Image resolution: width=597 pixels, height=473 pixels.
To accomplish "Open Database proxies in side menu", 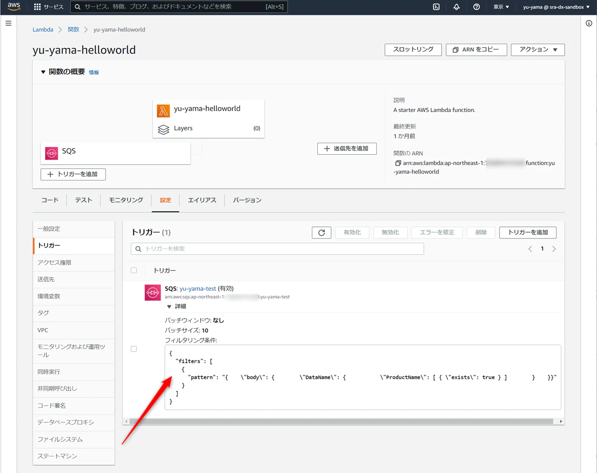I will tap(74, 422).
